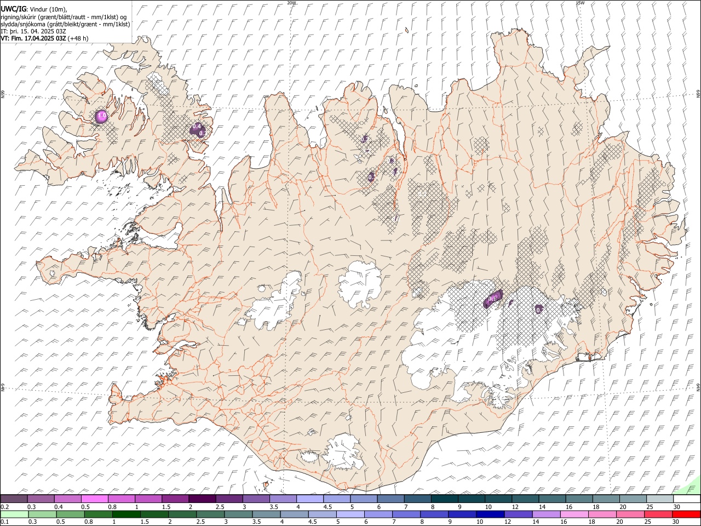Image resolution: width=701 pixels, height=526 pixels.
Task: Click the white Hofsjökull glacier in central Iceland
Action: tap(360, 284)
